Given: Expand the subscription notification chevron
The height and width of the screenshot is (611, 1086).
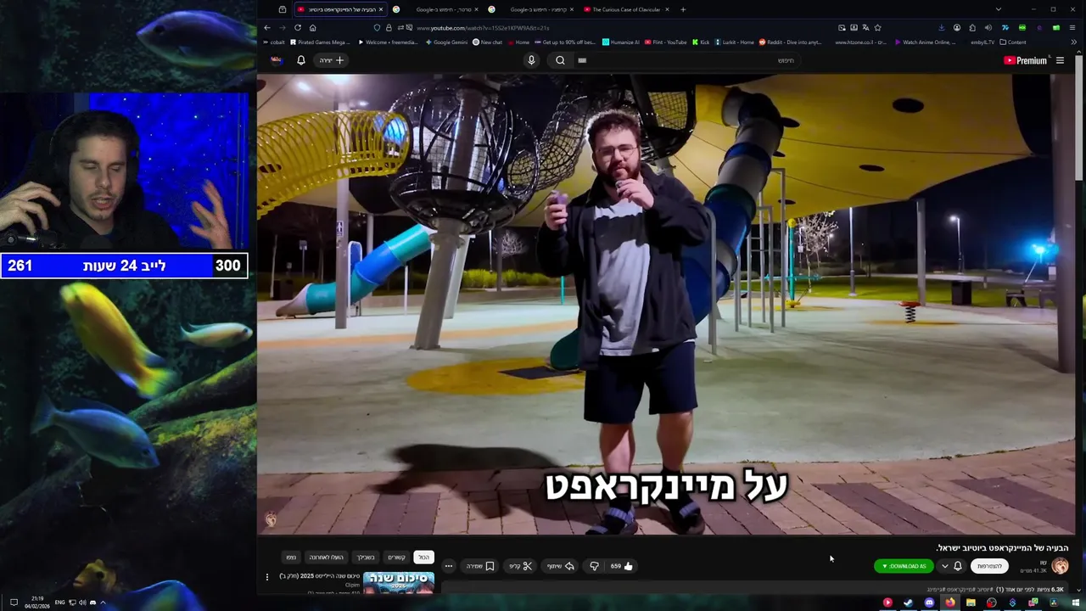Looking at the screenshot, I should click(x=944, y=566).
